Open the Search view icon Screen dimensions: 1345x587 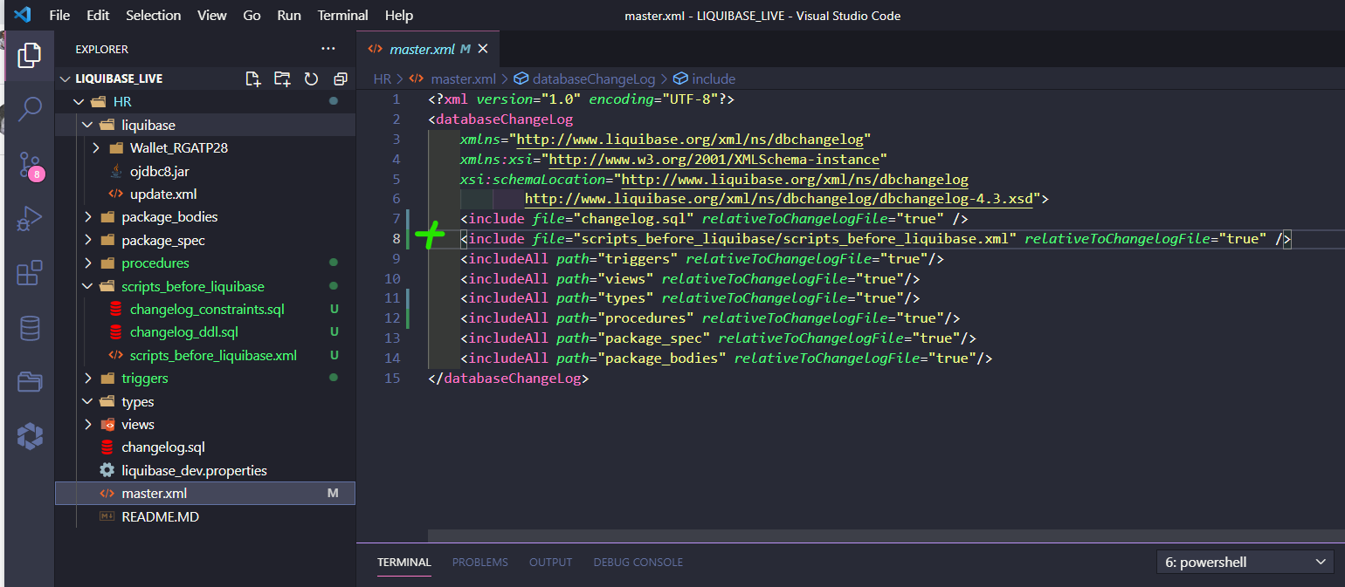click(x=29, y=108)
